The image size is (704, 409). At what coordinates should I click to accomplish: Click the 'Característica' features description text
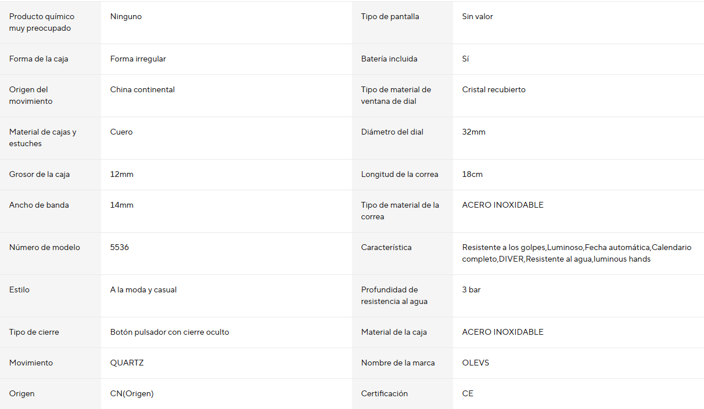click(576, 253)
